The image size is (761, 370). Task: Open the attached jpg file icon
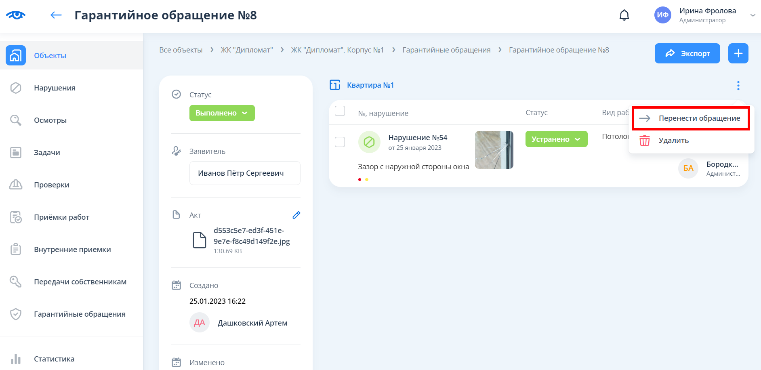tap(200, 240)
